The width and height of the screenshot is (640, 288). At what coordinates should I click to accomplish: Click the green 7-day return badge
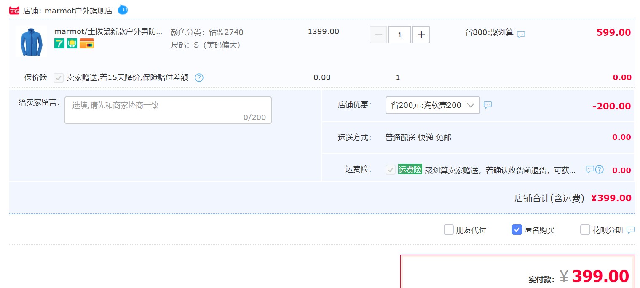pos(59,43)
